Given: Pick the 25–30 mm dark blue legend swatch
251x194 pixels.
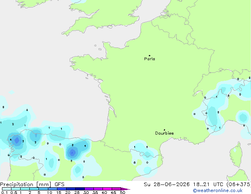Looking at the screenshot, I should click(x=80, y=189).
